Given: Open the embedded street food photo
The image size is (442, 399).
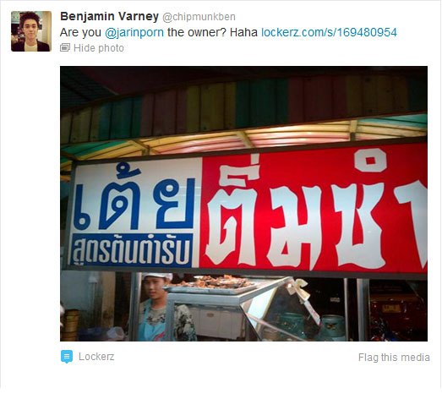Looking at the screenshot, I should tap(243, 204).
